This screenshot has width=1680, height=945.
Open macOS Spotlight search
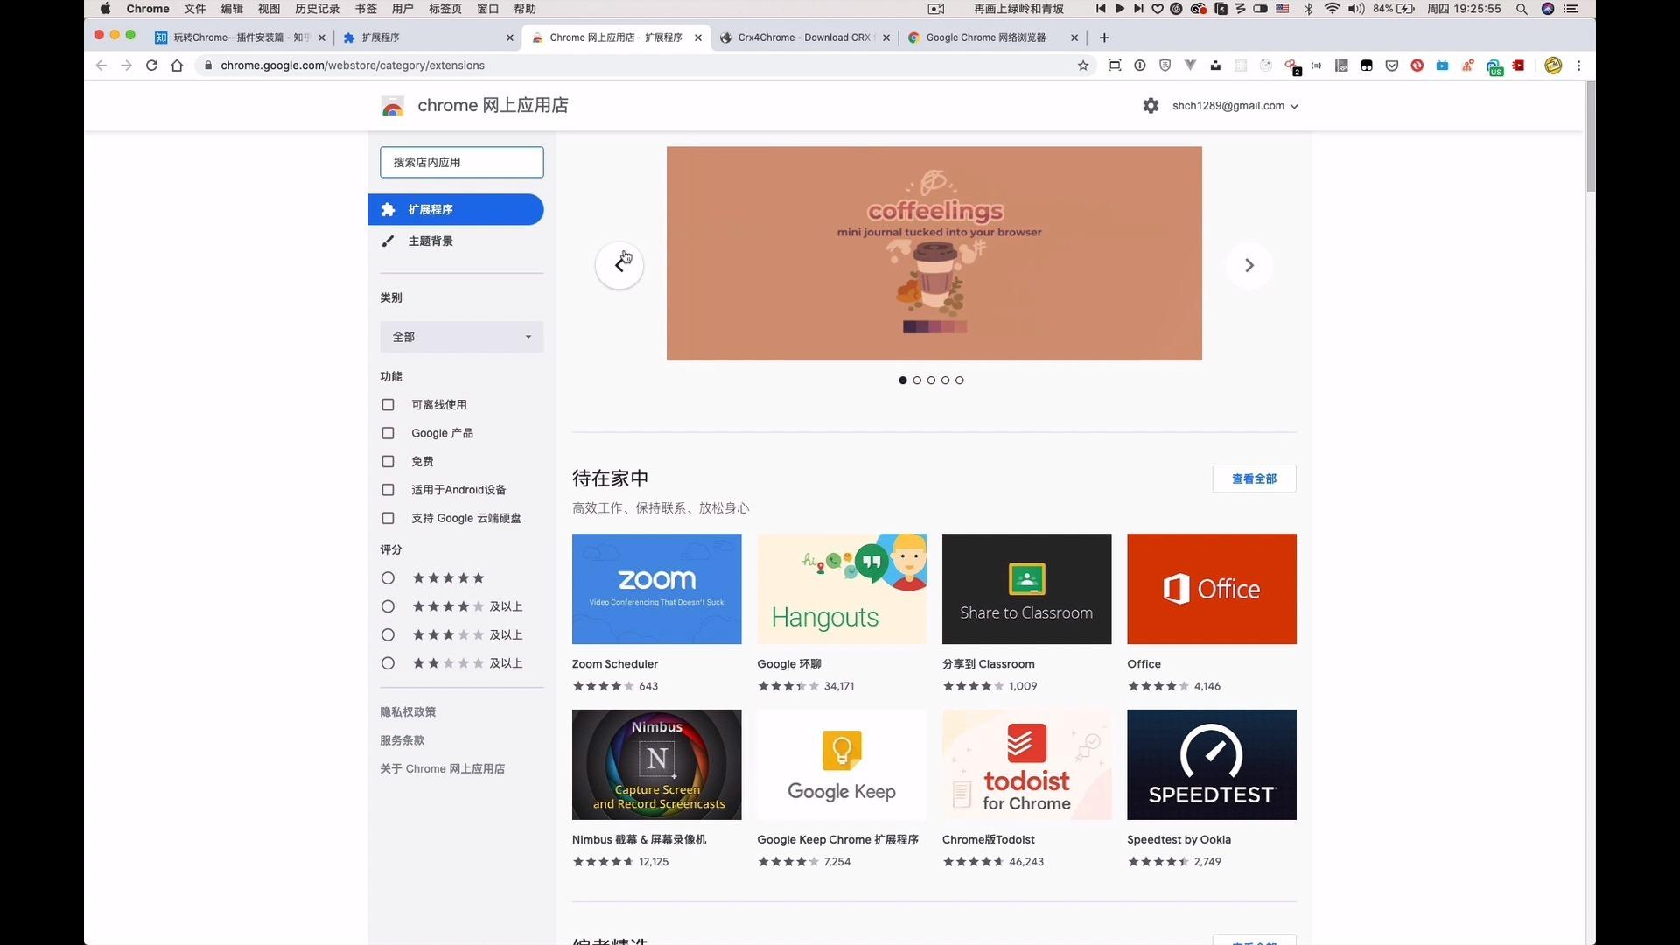click(1522, 9)
